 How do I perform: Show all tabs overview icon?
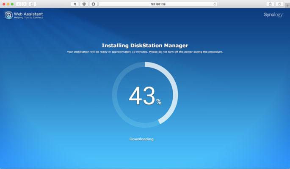(x=279, y=4)
